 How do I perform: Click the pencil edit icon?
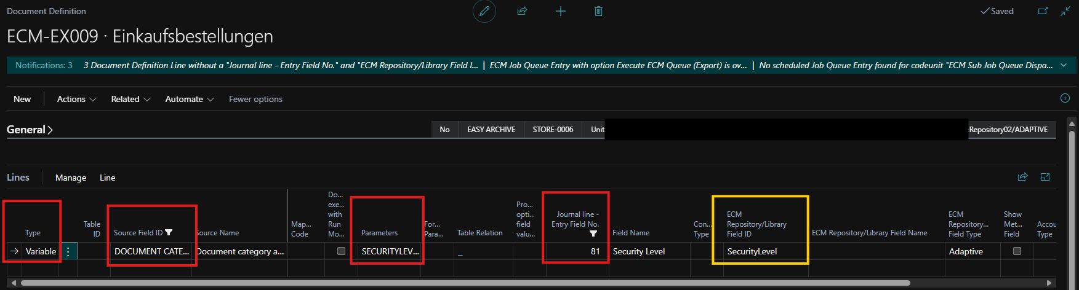pos(484,11)
